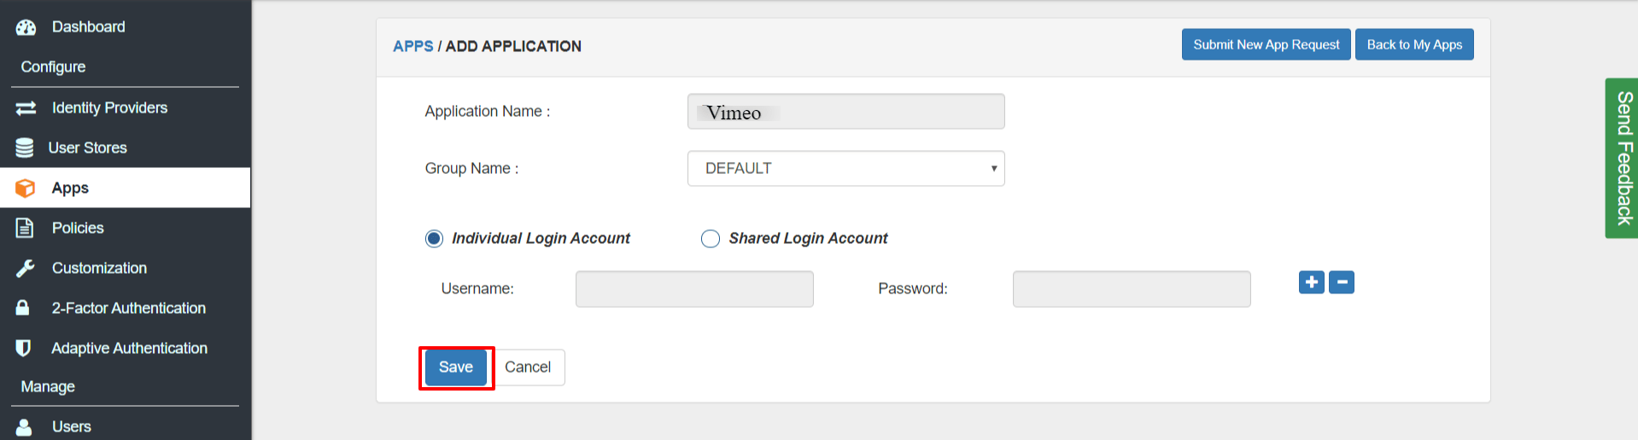
Task: Click the Password input field
Action: [x=1132, y=289]
